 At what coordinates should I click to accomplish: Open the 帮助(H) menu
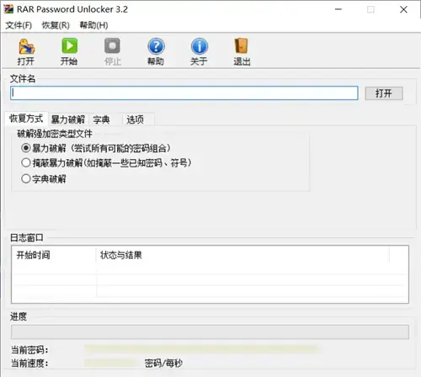pyautogui.click(x=93, y=25)
